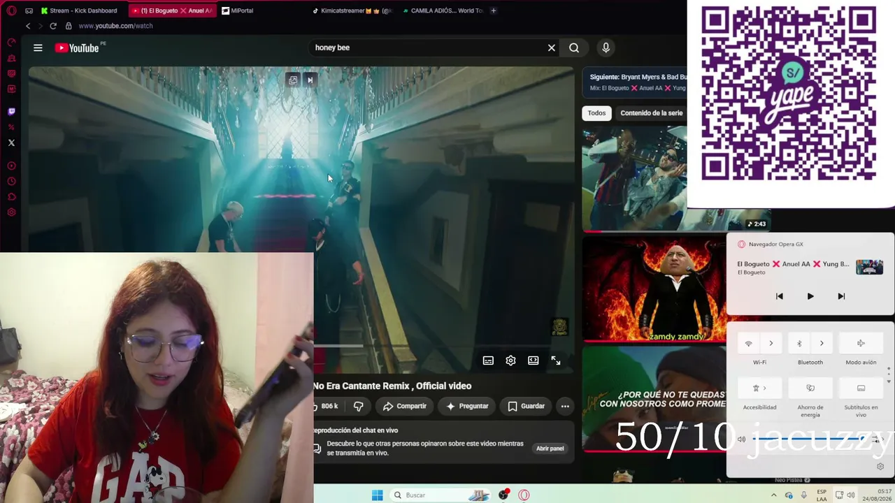Open the zamdy zamdy suggested video
The height and width of the screenshot is (503, 895).
click(x=654, y=289)
